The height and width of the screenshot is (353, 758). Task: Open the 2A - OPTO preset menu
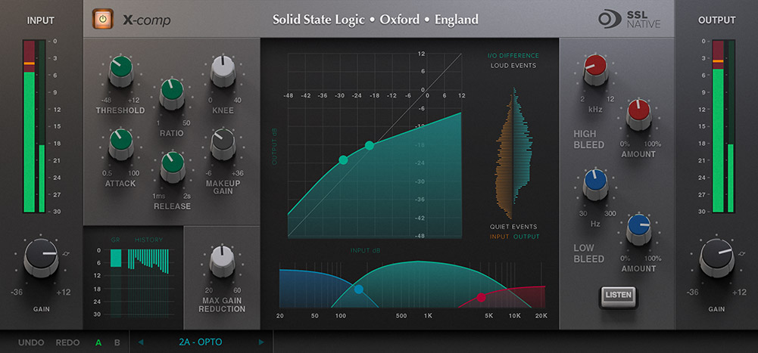coord(200,342)
